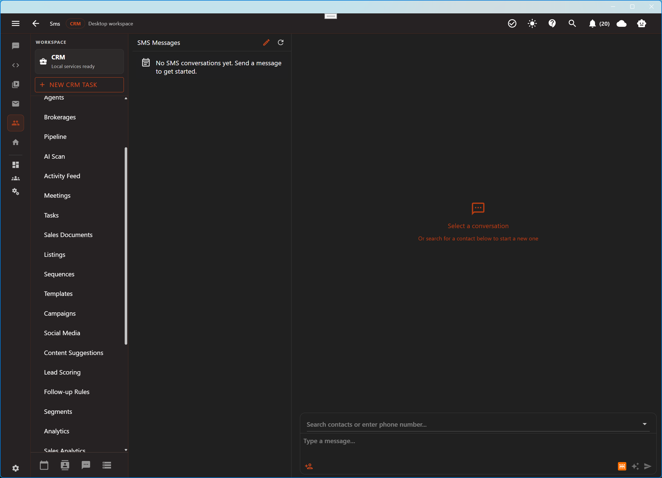Open the hamburger navigation menu

[x=15, y=23]
